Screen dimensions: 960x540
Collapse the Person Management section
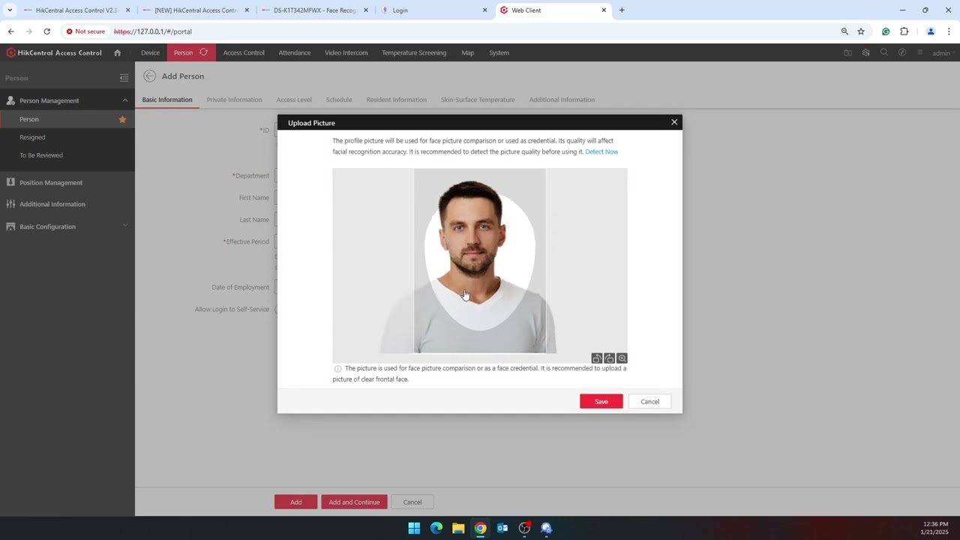pyautogui.click(x=125, y=100)
